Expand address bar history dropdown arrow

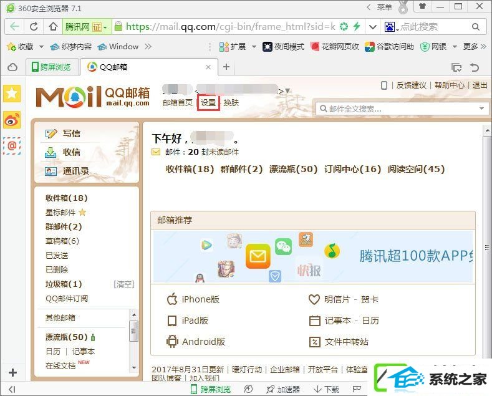tap(372, 27)
